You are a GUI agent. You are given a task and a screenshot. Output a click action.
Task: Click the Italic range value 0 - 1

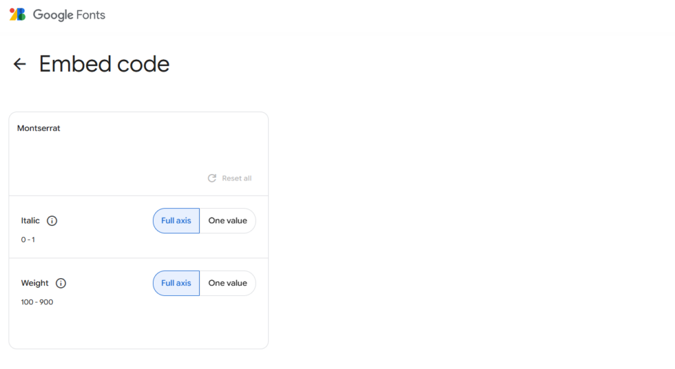pos(28,240)
